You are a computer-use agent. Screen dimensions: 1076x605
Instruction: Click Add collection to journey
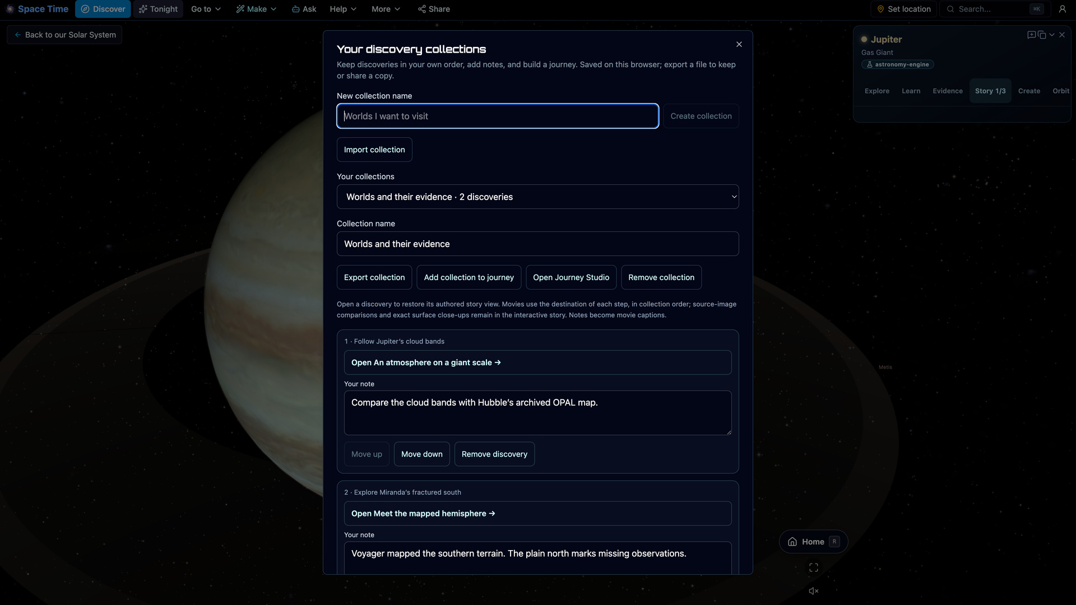469,277
